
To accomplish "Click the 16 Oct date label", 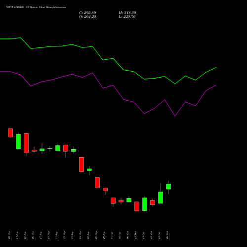I will pyautogui.click(x=167, y=235).
